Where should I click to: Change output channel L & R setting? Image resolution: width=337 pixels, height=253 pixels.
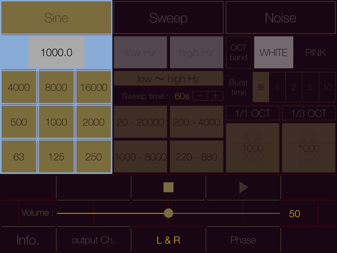(x=168, y=240)
